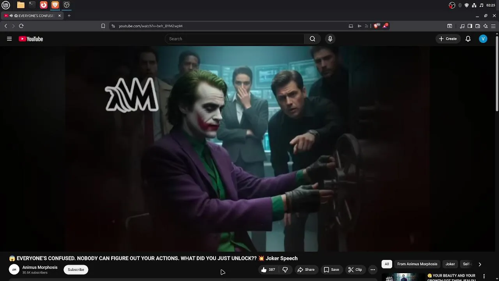Select the EVERYONE'S CONFUSED browser tab

32,16
